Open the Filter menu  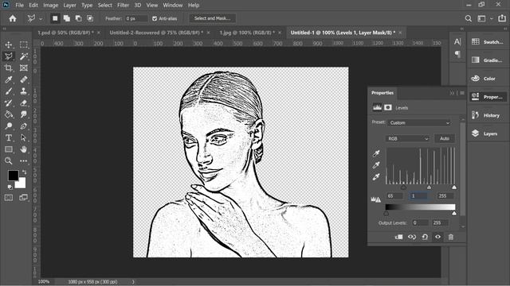tap(124, 6)
